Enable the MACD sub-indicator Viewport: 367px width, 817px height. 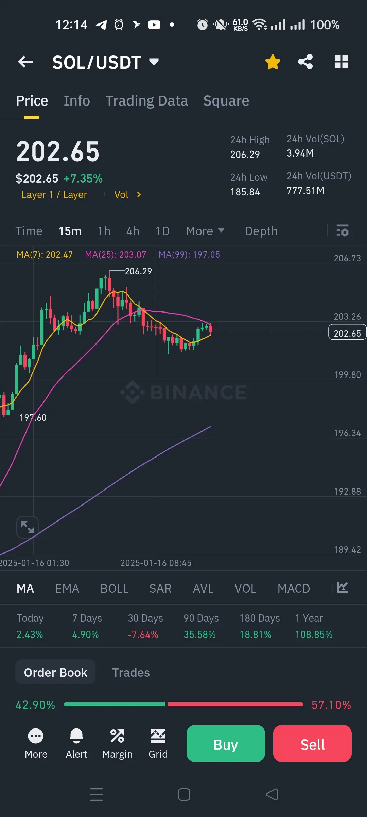click(294, 589)
